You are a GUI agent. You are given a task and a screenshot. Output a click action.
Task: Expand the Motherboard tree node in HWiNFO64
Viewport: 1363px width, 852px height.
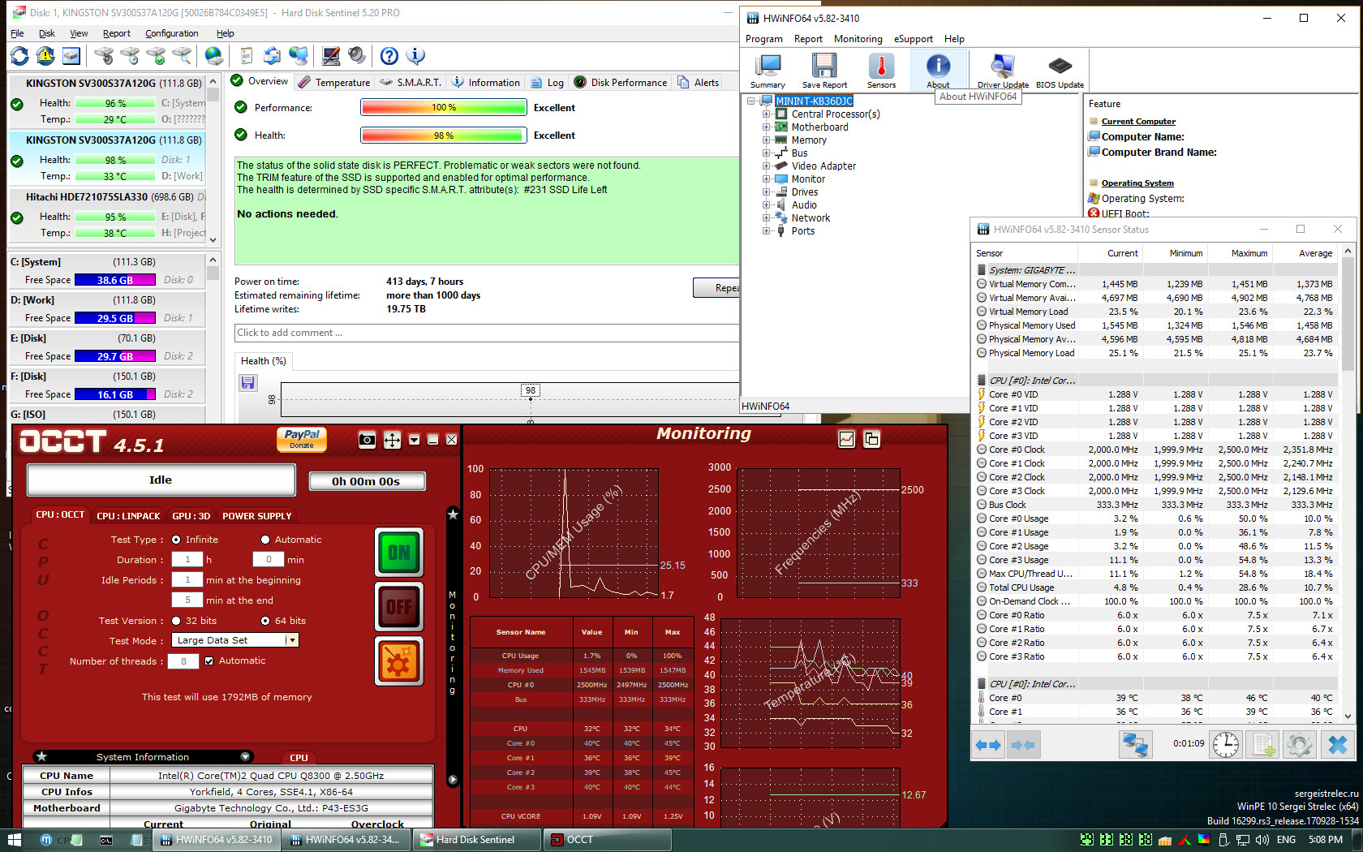click(x=766, y=127)
